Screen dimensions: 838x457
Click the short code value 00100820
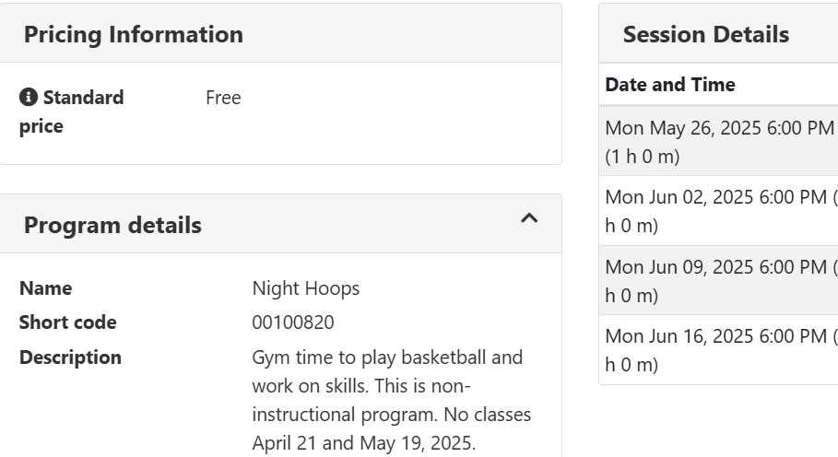tap(293, 322)
